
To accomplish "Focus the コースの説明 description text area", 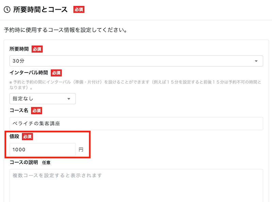I will click(136, 186).
